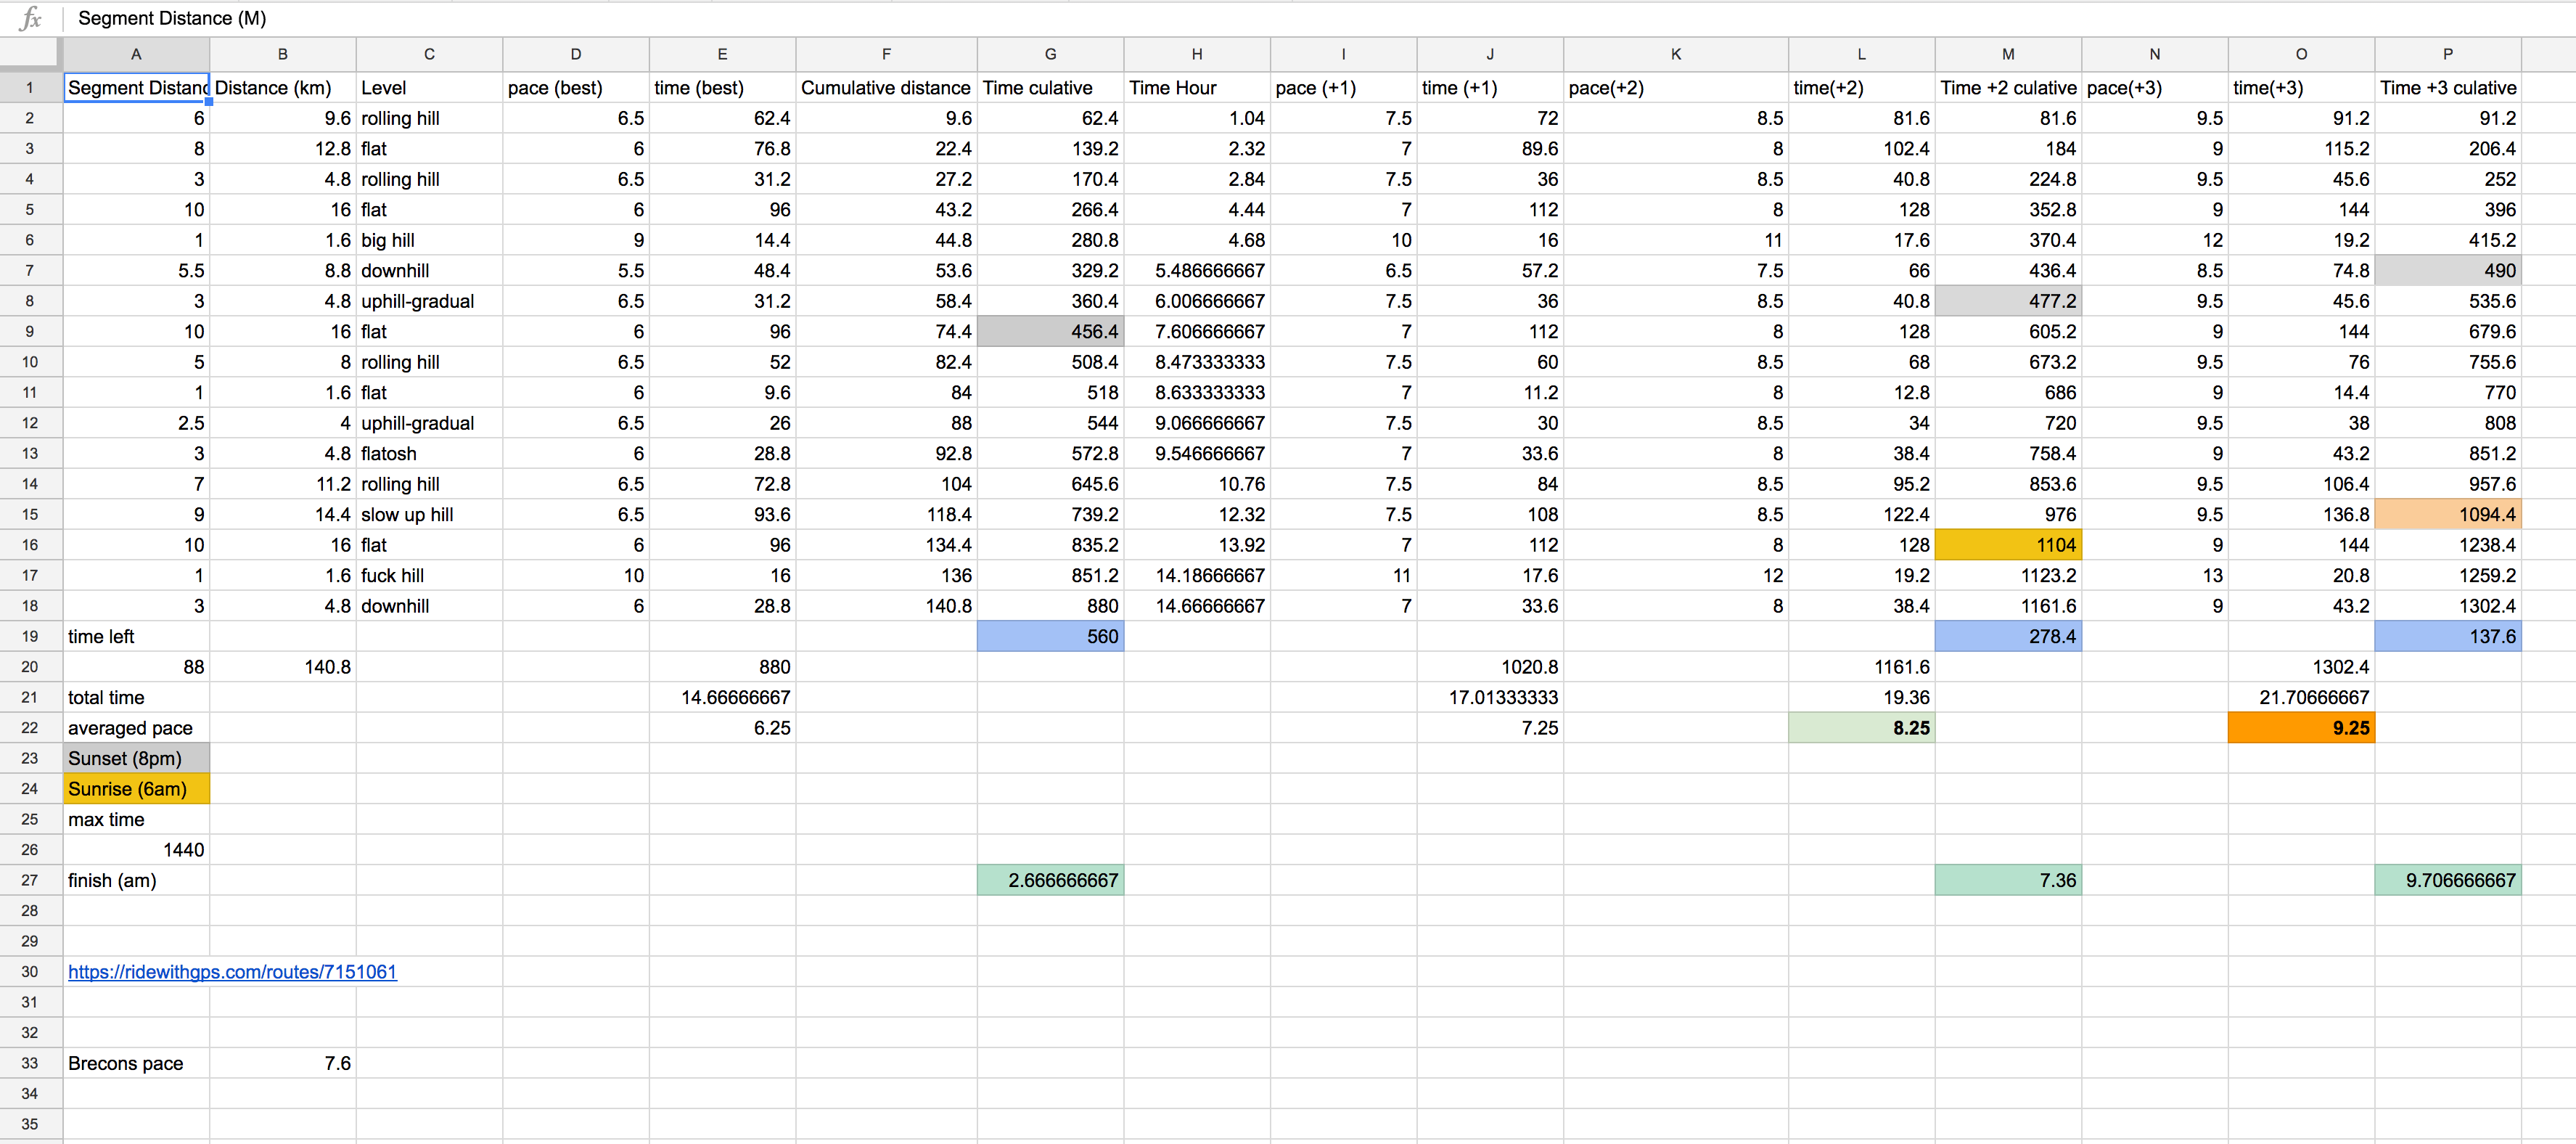This screenshot has width=2576, height=1144.
Task: Select the blue cell with 278.4
Action: point(2008,637)
